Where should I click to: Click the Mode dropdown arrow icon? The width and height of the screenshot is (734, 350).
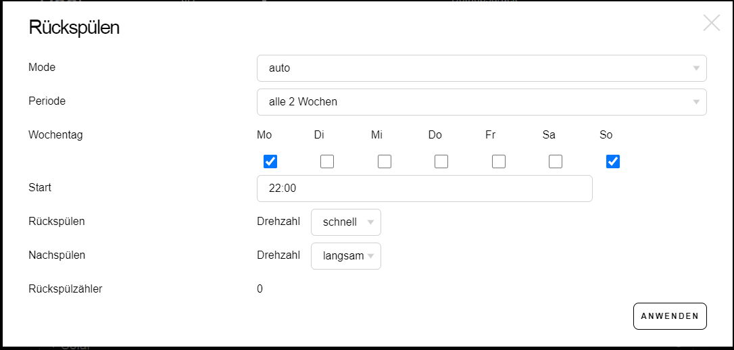(x=696, y=68)
